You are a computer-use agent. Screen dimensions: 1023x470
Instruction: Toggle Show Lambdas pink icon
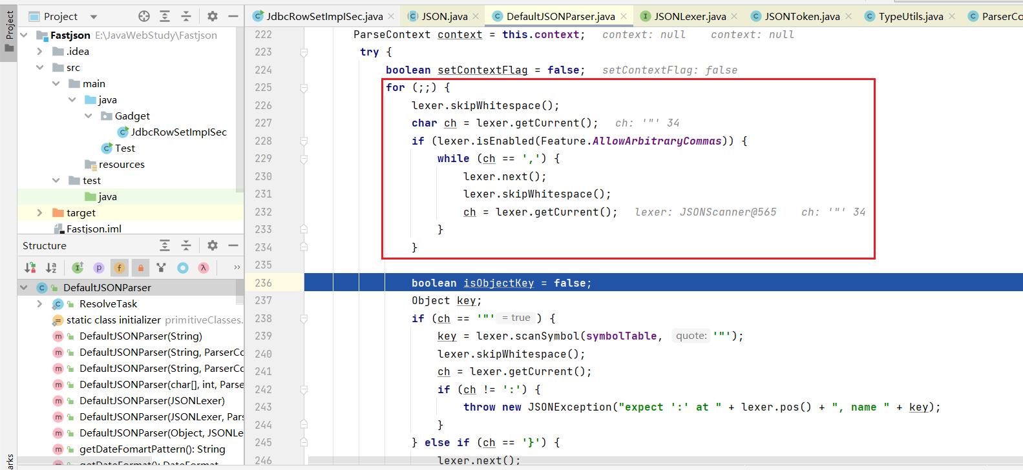(x=204, y=267)
